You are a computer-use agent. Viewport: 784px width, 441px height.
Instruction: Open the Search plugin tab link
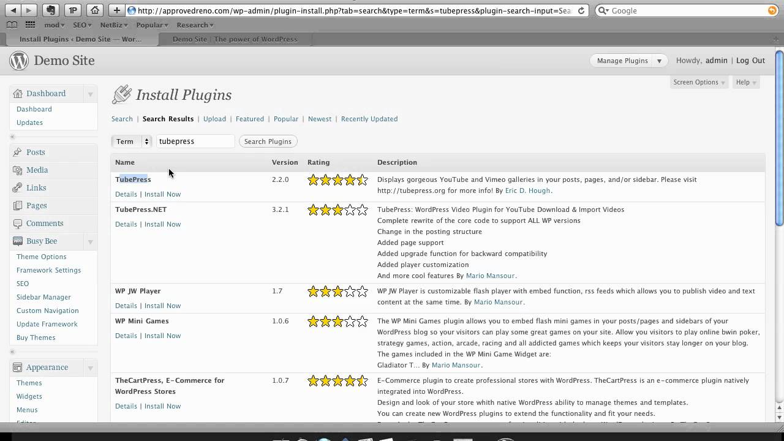[122, 119]
